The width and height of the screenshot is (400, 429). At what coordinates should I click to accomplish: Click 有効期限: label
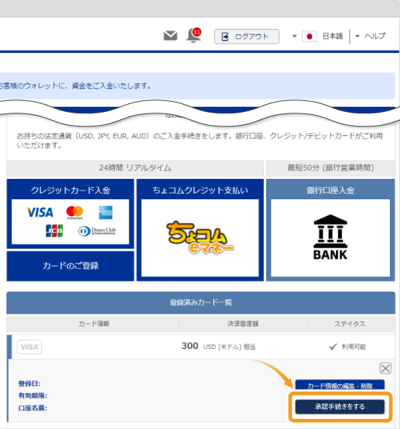(33, 396)
